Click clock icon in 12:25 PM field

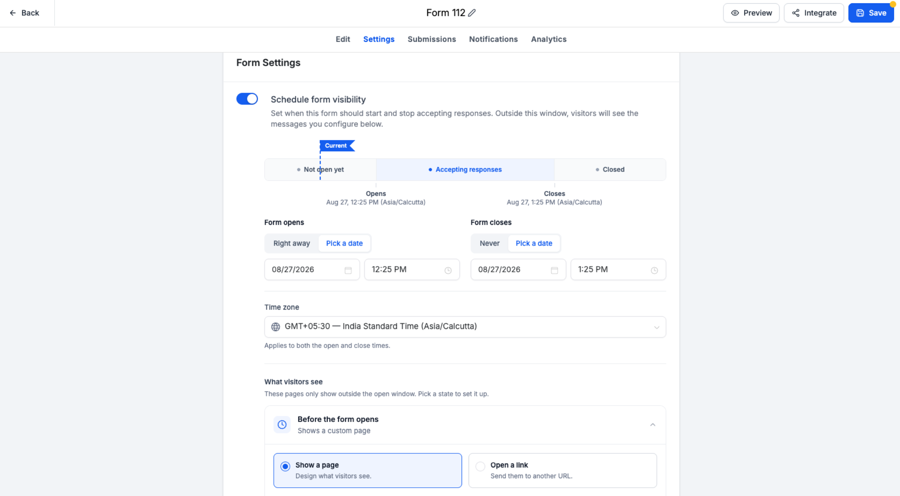(448, 270)
